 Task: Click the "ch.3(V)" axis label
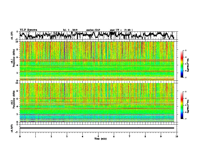click(12, 128)
